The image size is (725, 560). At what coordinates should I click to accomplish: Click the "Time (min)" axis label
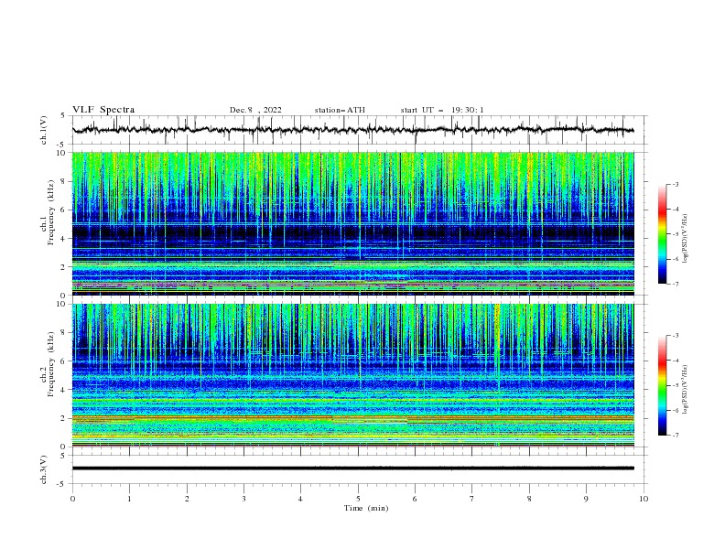(x=366, y=508)
